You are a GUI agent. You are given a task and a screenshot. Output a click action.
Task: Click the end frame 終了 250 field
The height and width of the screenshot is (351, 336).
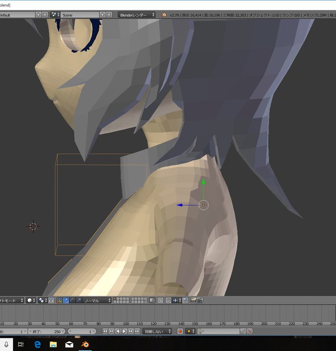pyautogui.click(x=47, y=331)
